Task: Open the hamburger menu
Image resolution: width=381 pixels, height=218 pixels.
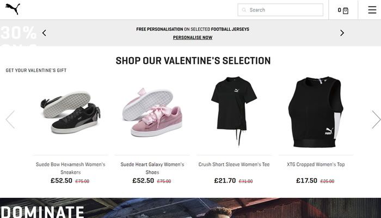Action: [372, 10]
